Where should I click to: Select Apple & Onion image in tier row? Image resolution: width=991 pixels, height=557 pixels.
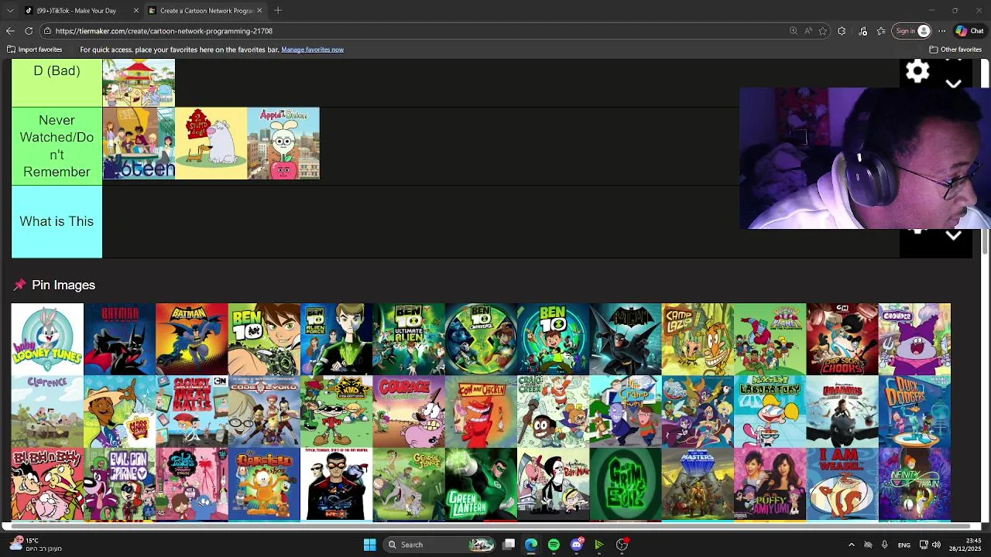(x=283, y=143)
